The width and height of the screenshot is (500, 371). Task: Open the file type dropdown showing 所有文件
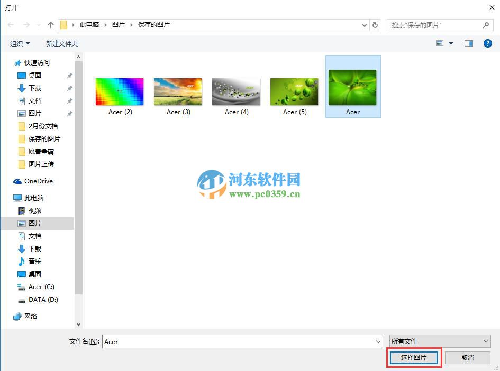click(x=440, y=341)
